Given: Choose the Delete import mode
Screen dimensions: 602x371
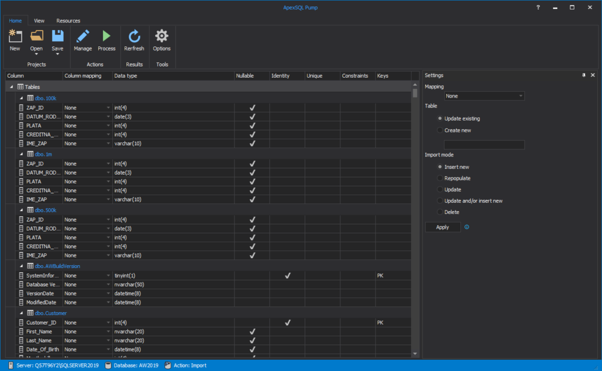Looking at the screenshot, I should click(x=439, y=212).
